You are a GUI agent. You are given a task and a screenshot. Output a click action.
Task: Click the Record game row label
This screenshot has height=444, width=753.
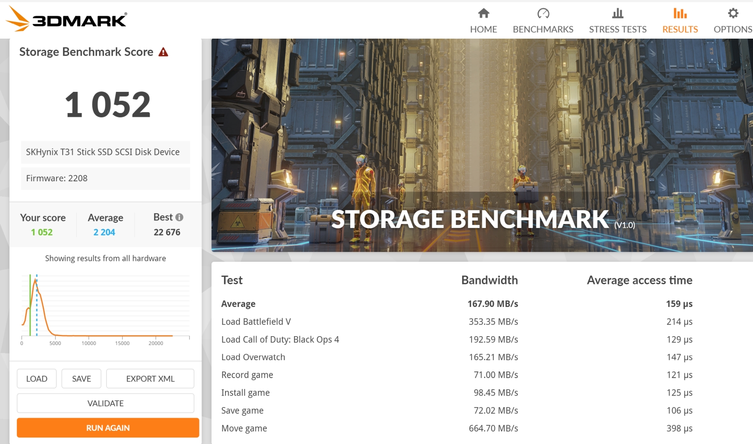point(247,375)
